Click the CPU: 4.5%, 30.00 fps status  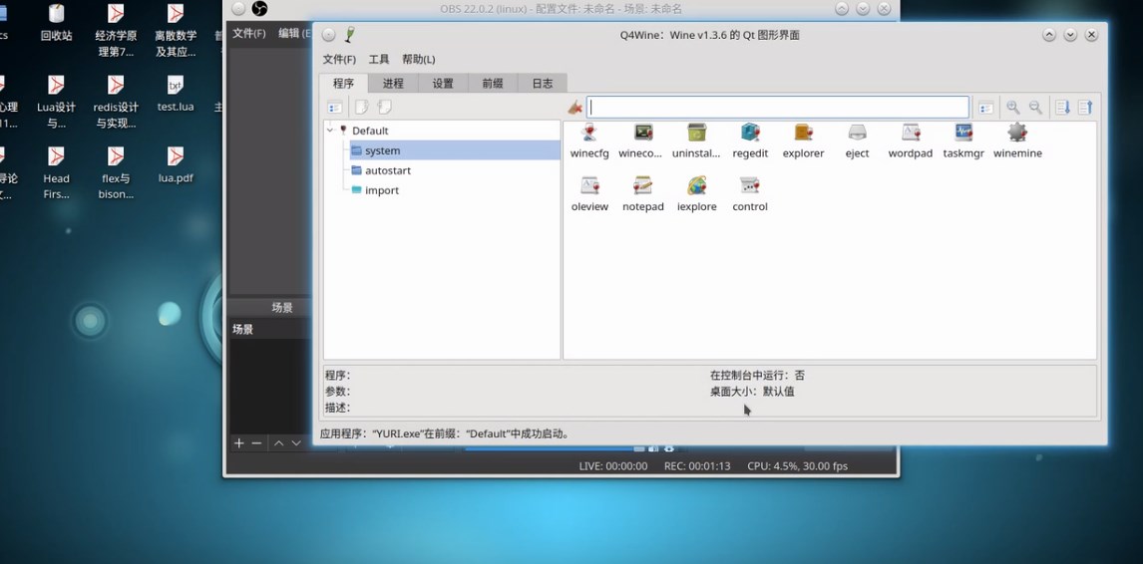point(798,465)
